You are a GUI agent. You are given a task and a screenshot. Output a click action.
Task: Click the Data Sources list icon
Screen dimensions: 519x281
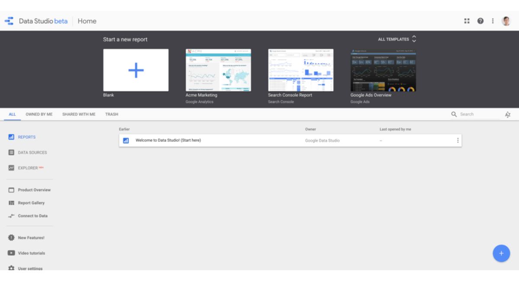12,153
